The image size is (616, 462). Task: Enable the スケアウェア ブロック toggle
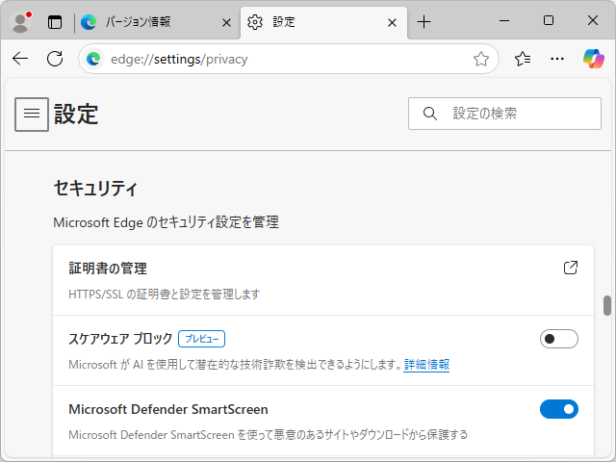[558, 339]
